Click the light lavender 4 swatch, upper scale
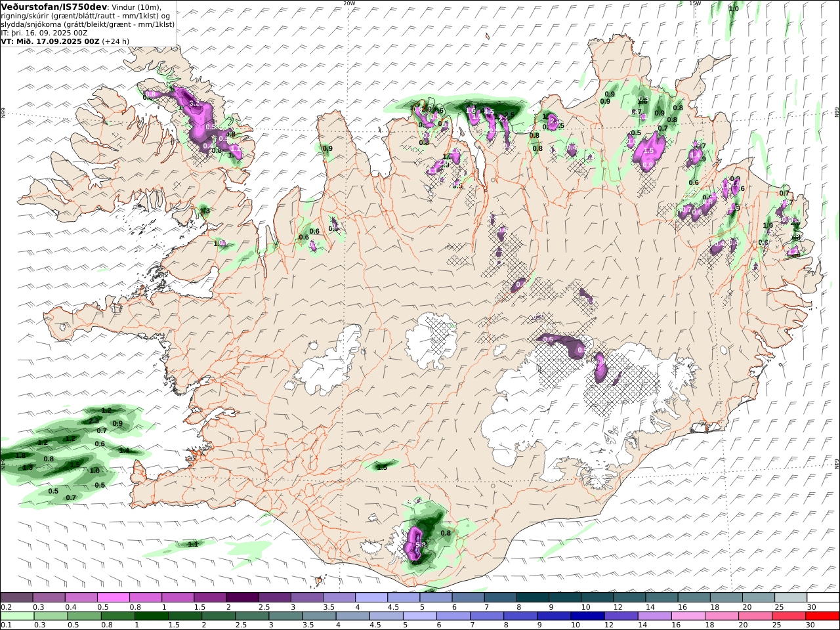 [371, 597]
